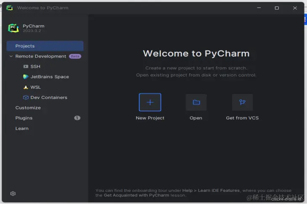Click the New Project plus icon
This screenshot has width=307, height=204.
tap(150, 102)
